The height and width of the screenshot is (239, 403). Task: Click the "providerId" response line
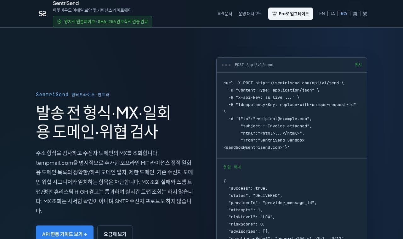[x=273, y=203]
